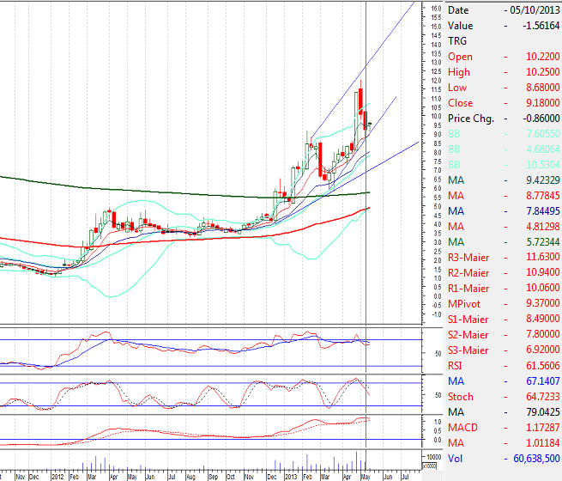Select the Date row in data panel
Viewport: 562px width, 481px height.
tap(459, 10)
